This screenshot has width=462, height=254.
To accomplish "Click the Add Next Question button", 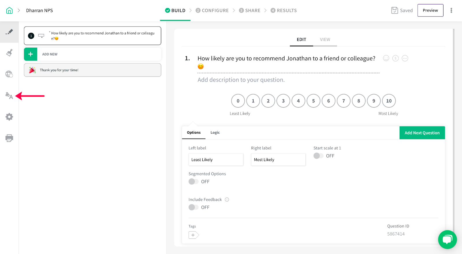I will (x=422, y=133).
